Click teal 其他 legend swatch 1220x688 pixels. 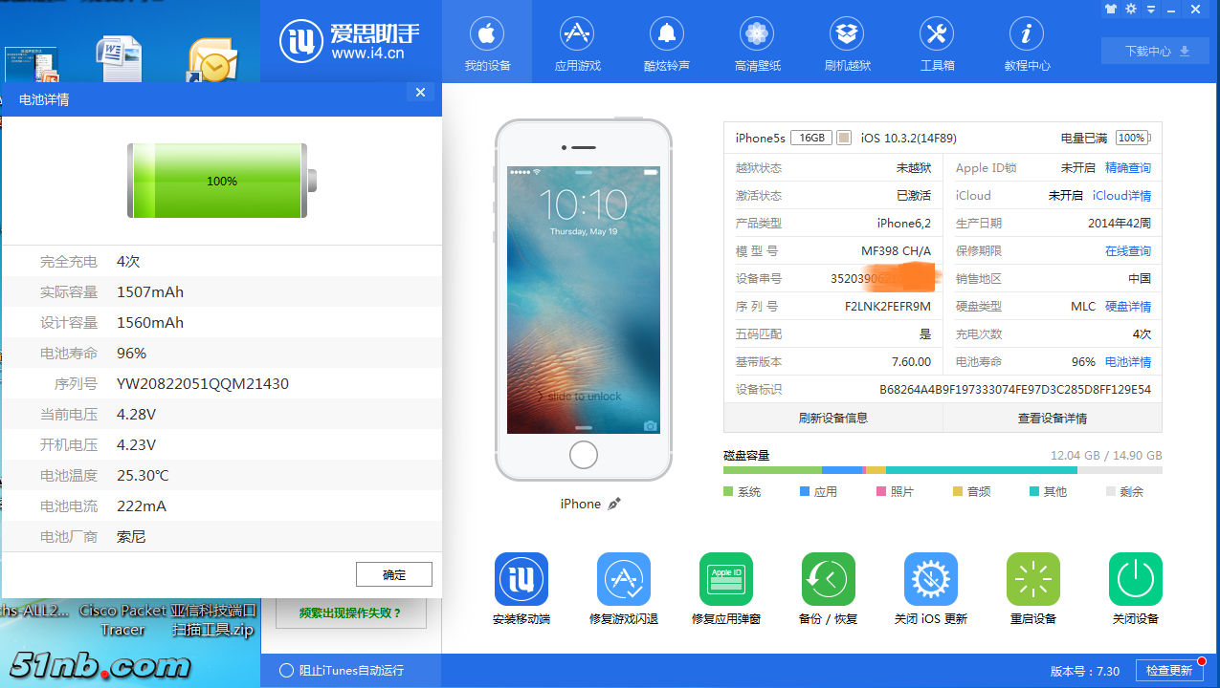pos(1034,491)
